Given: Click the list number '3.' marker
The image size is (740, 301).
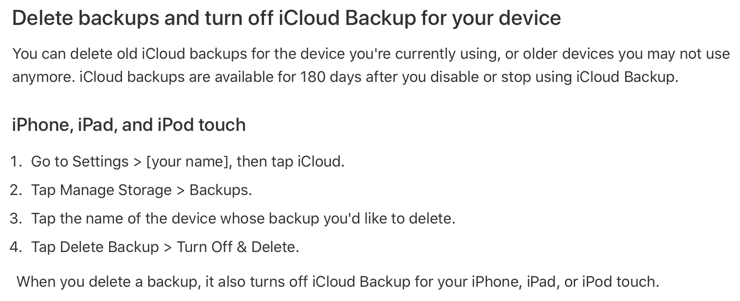Looking at the screenshot, I should 16,219.
